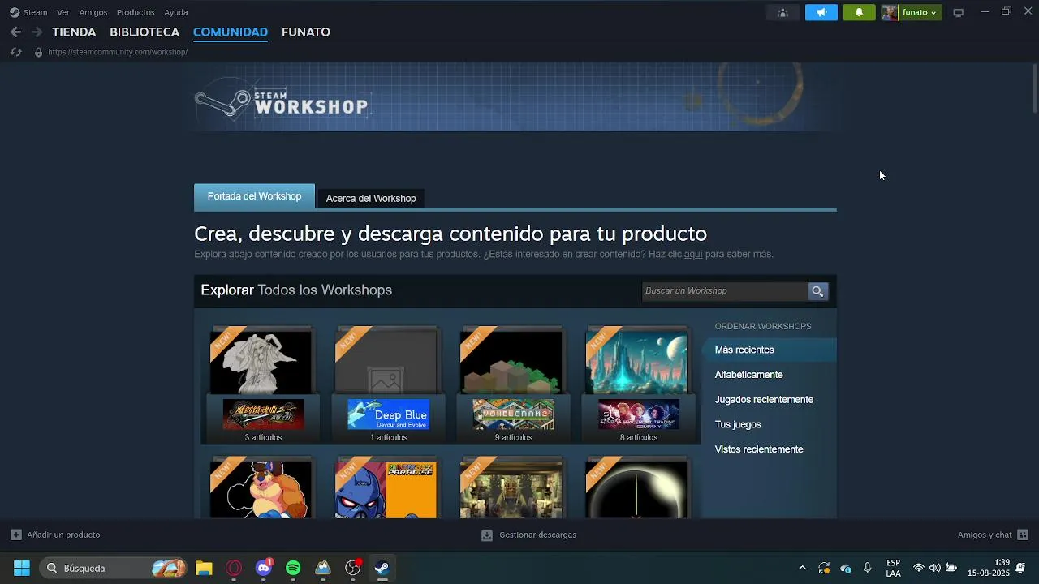Open the FUNATO profile section
This screenshot has height=584, width=1039.
coord(306,32)
